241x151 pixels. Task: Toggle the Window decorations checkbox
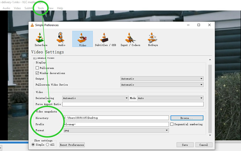pos(37,73)
